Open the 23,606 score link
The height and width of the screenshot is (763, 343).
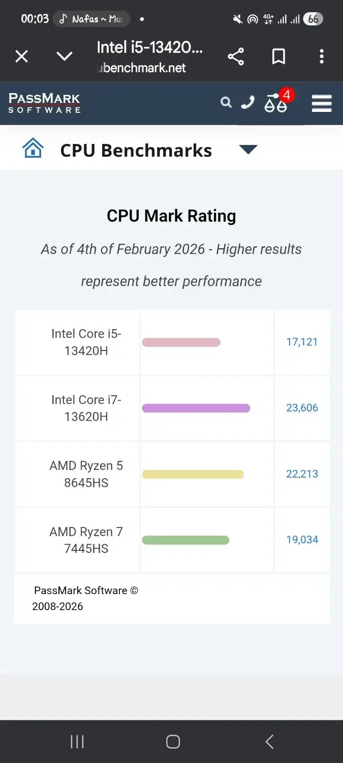coord(302,408)
